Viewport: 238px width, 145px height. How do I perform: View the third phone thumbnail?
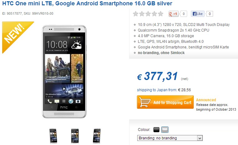(97, 136)
